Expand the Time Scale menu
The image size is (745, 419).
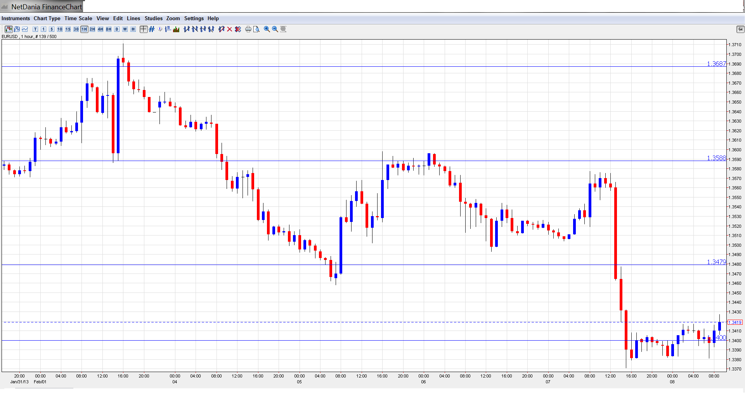[x=78, y=18]
